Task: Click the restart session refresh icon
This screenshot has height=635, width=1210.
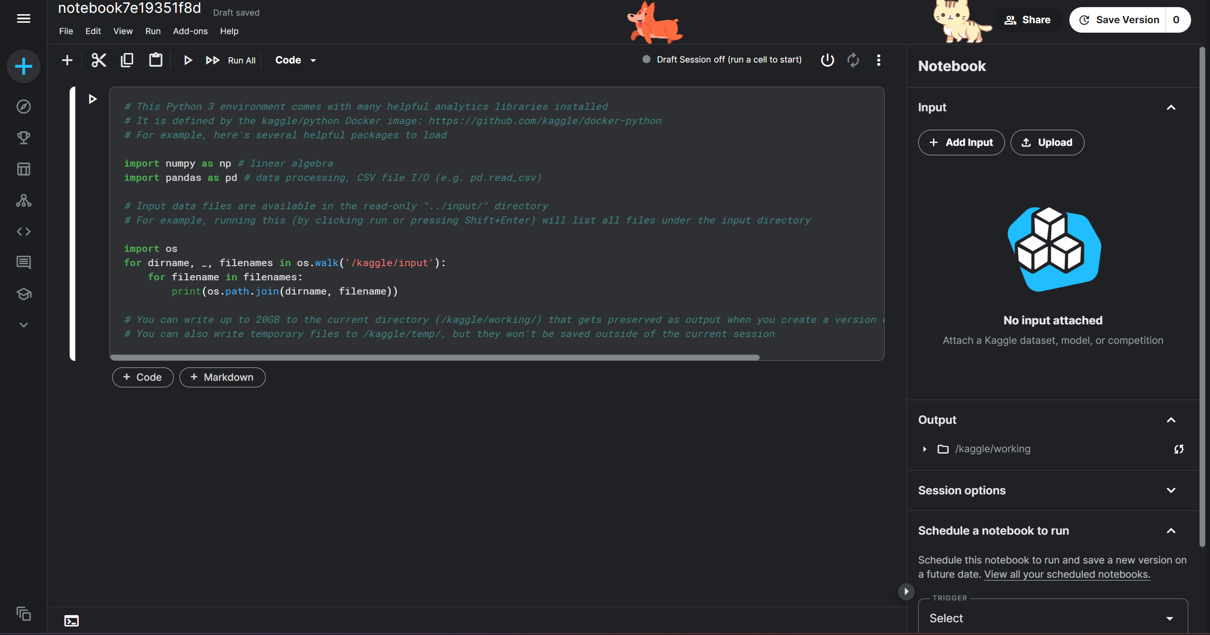Action: point(853,60)
